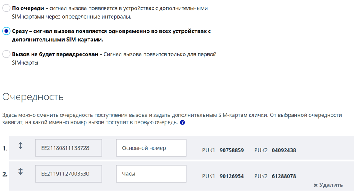Click the "Сразу" option label text
Screen dimensions: 354x192
pyautogui.click(x=20, y=31)
